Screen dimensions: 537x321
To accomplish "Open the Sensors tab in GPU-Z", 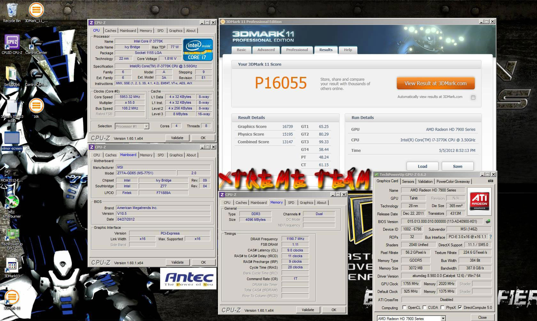I will pyautogui.click(x=408, y=182).
